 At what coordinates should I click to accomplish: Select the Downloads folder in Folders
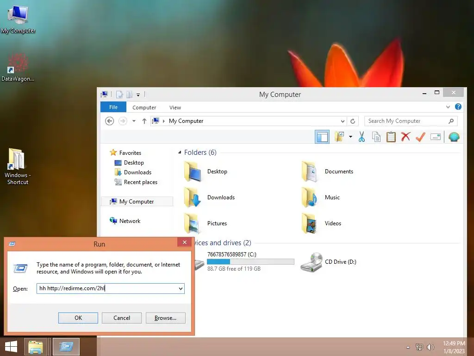coord(209,197)
